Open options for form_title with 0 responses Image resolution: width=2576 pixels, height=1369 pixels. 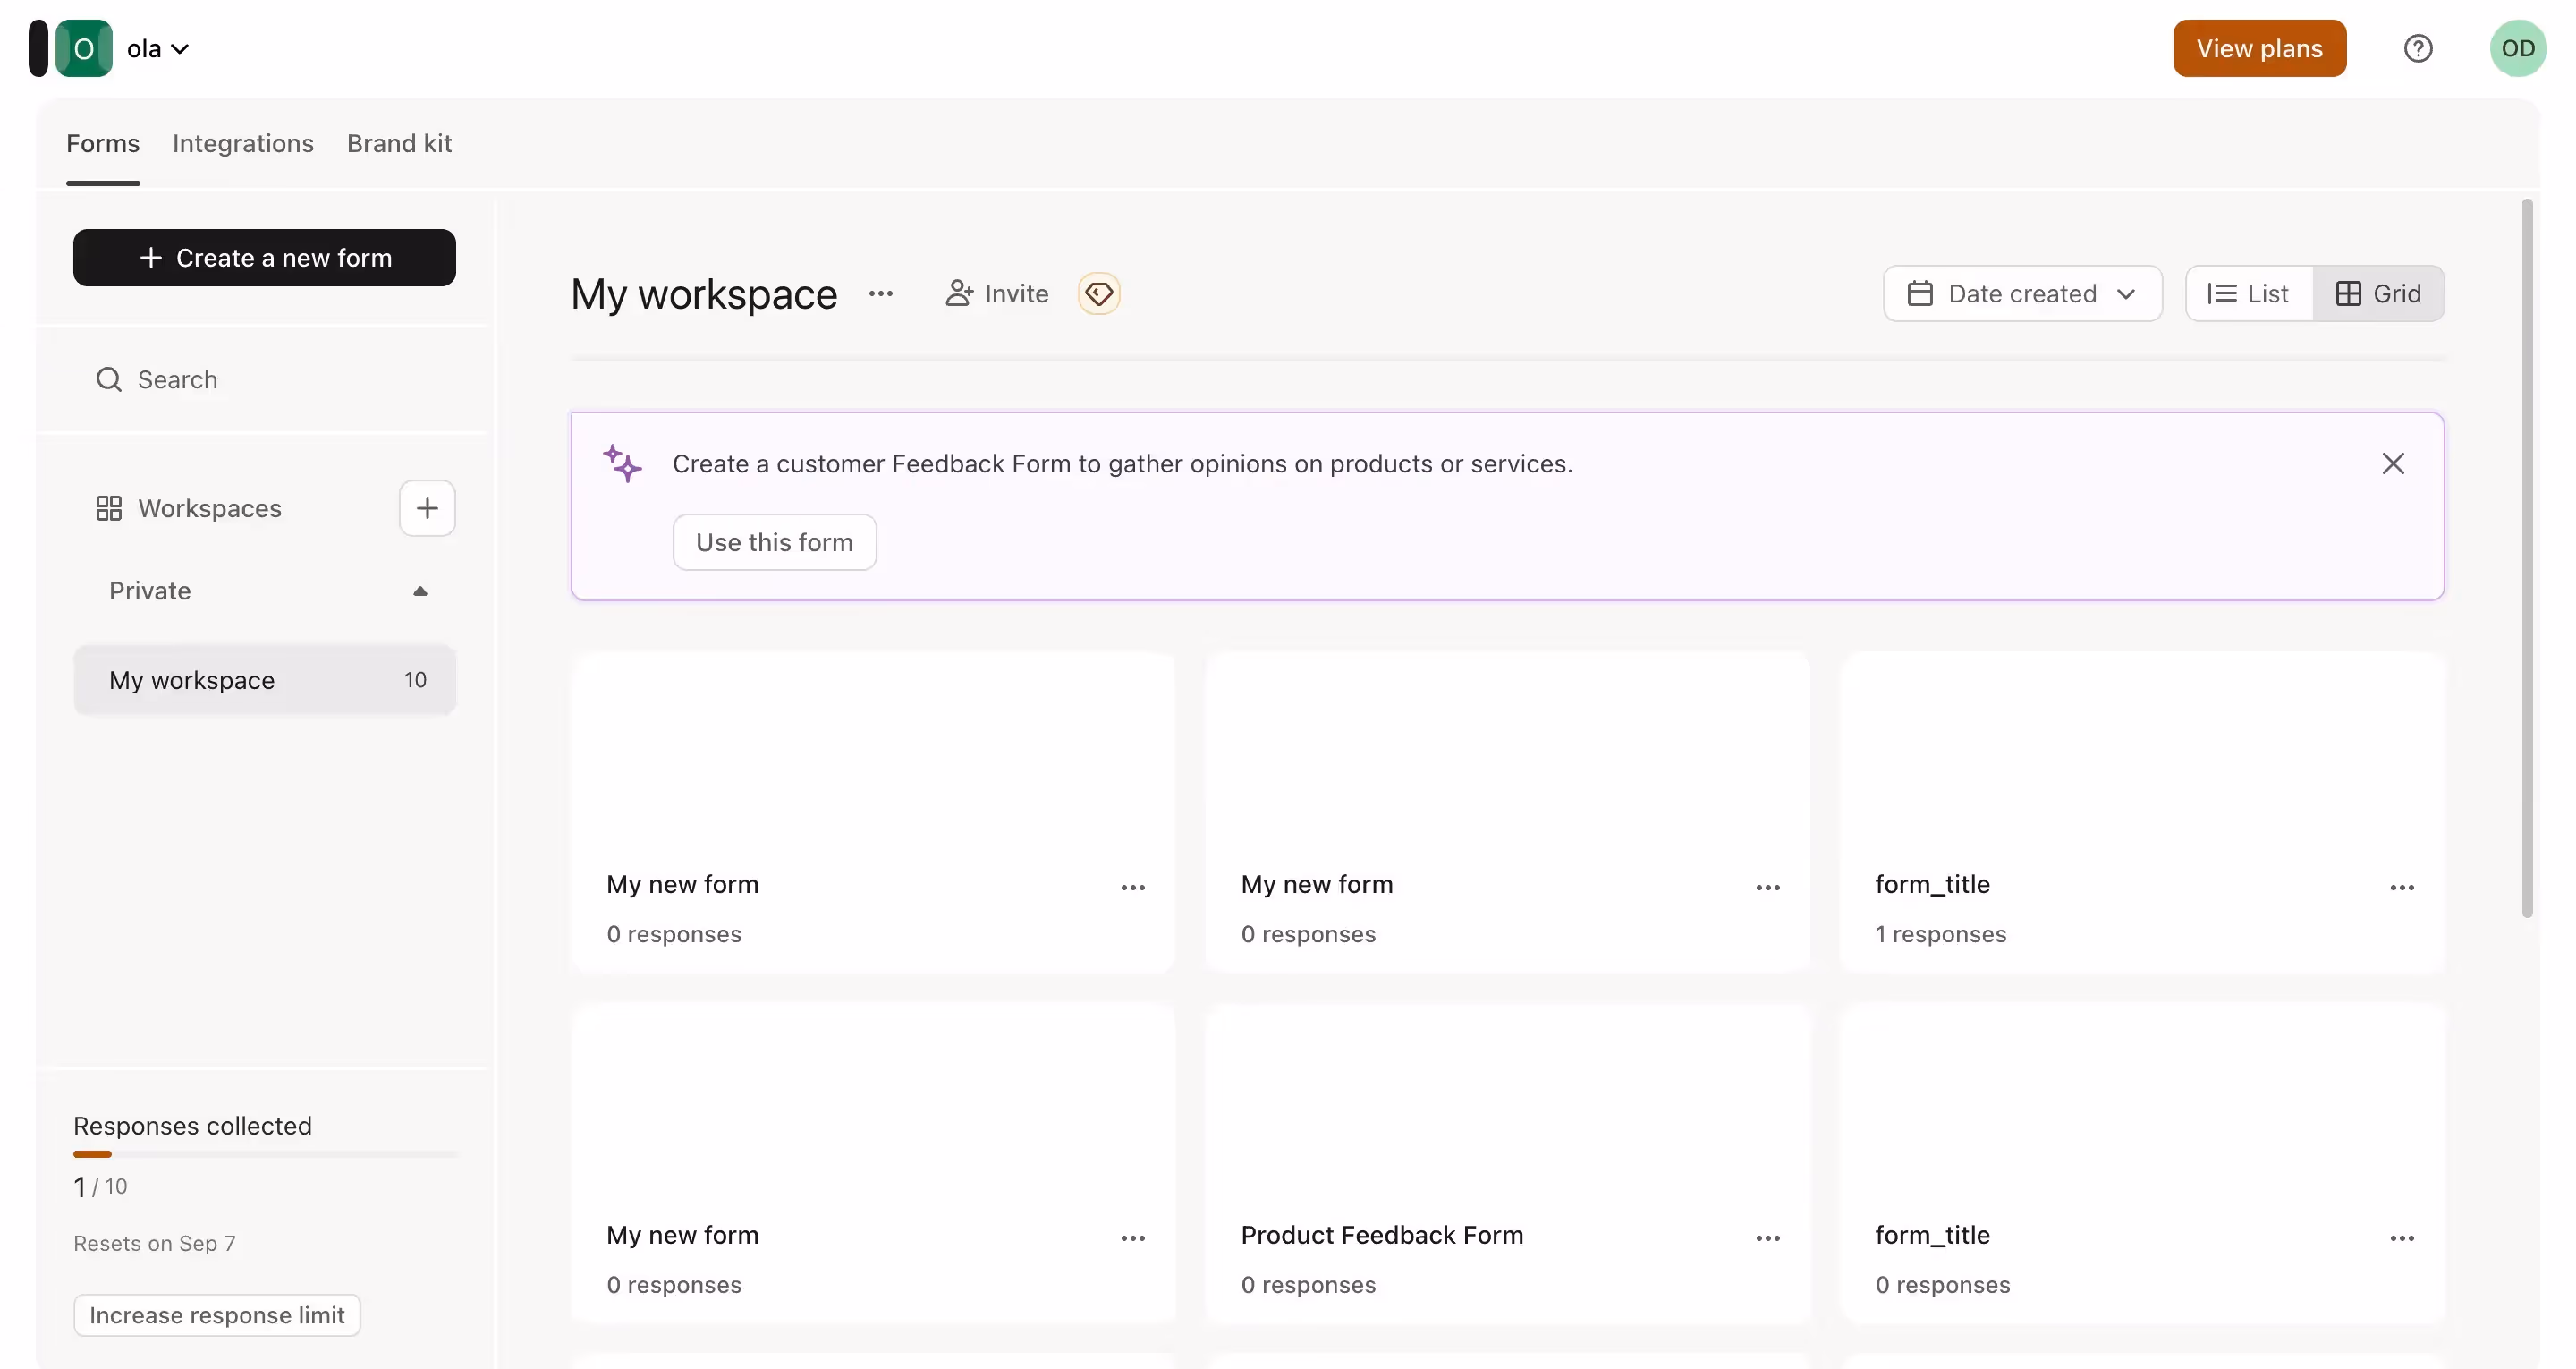coord(2402,1237)
